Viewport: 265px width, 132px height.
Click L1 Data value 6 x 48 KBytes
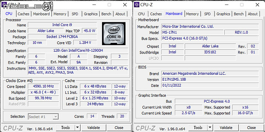[95, 87]
